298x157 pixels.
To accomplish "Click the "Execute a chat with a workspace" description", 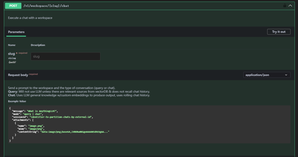I will [x=30, y=18].
